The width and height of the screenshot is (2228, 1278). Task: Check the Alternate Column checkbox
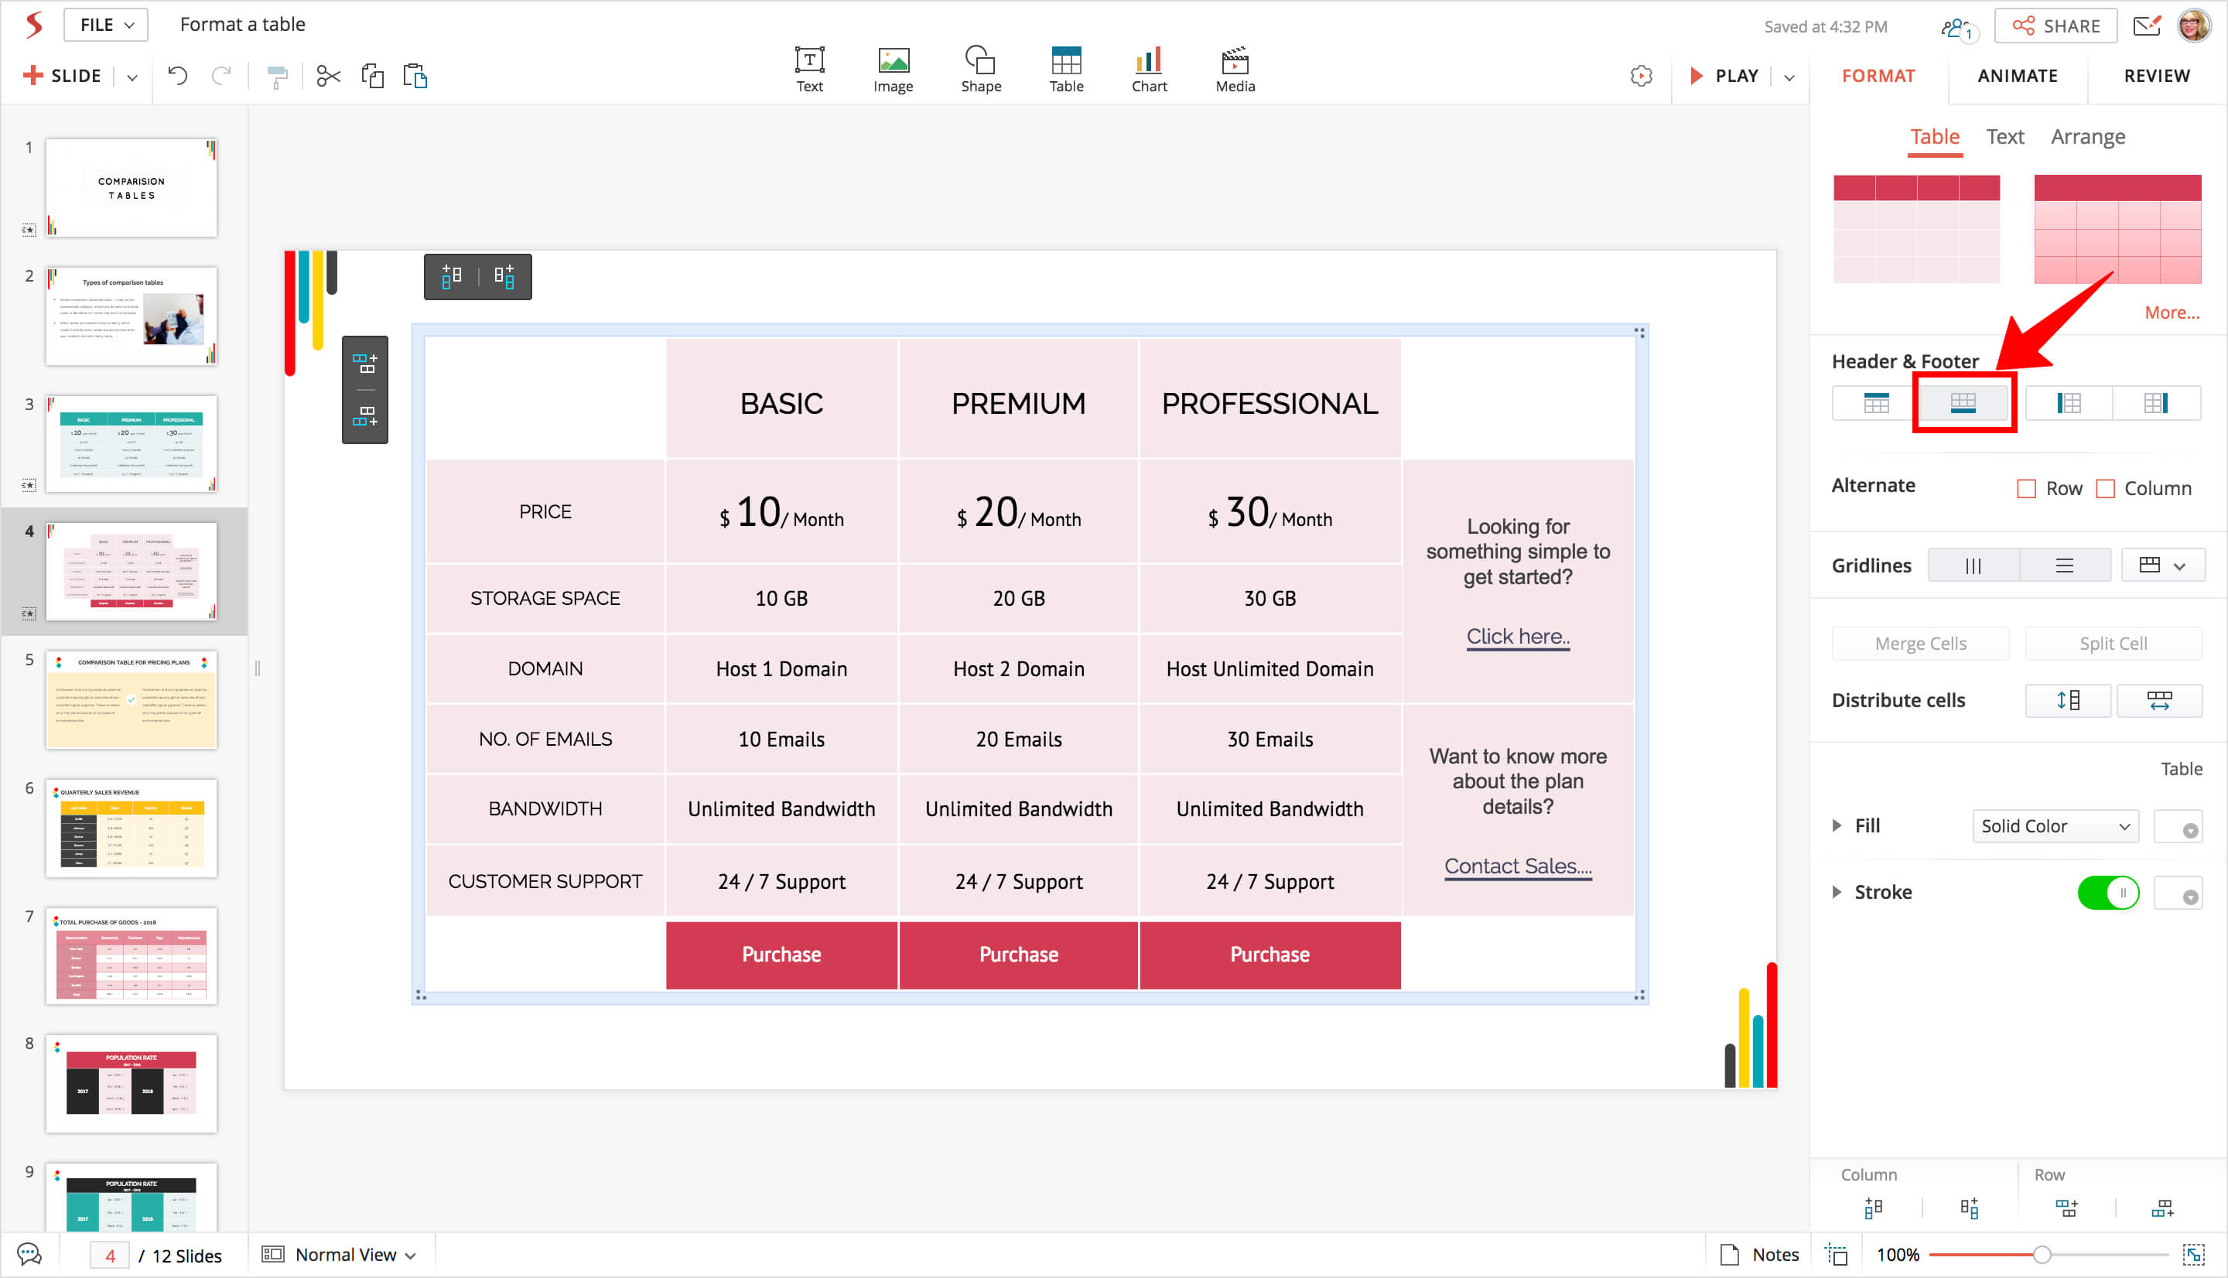[x=2105, y=489]
